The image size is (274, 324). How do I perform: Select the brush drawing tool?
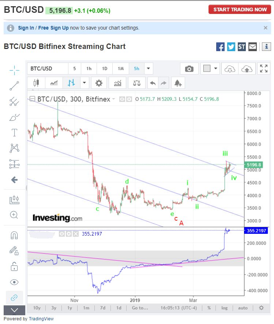click(14, 117)
